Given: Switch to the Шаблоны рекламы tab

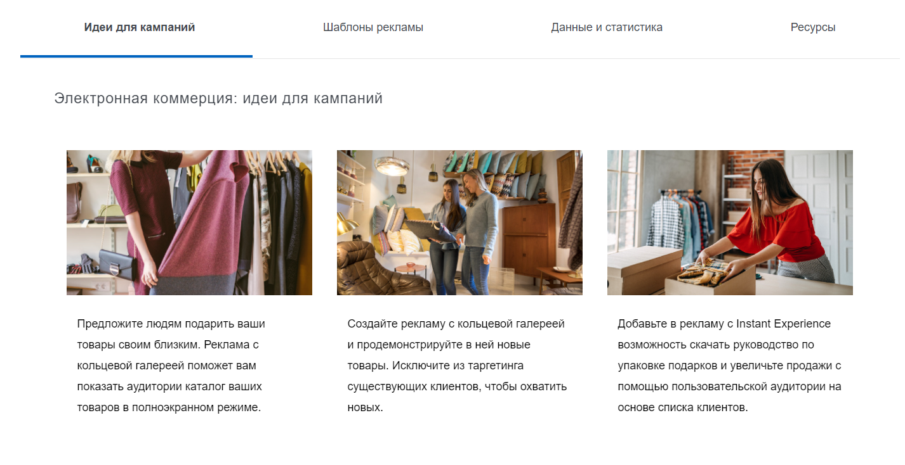Looking at the screenshot, I should pos(373,28).
